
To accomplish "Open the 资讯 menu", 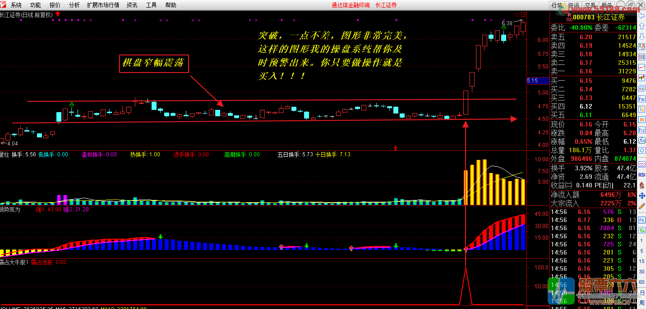I will coord(132,5).
